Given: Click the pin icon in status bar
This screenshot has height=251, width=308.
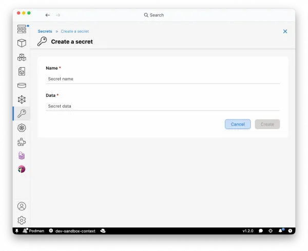Looking at the screenshot, I should [17, 231].
